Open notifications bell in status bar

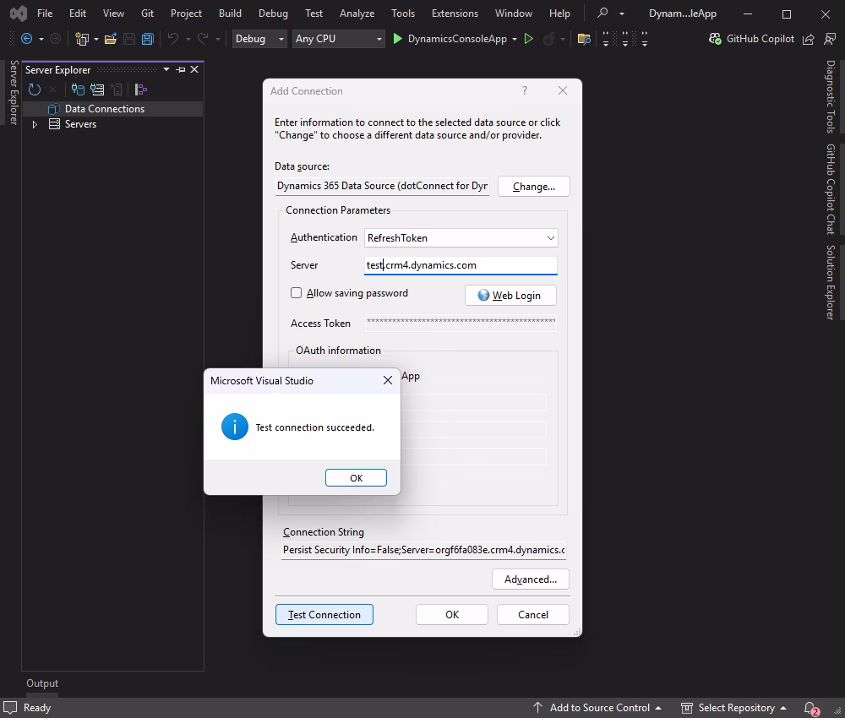coord(810,709)
